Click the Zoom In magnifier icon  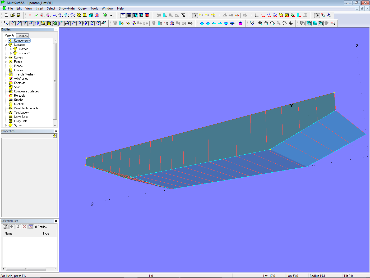pyautogui.click(x=266, y=23)
